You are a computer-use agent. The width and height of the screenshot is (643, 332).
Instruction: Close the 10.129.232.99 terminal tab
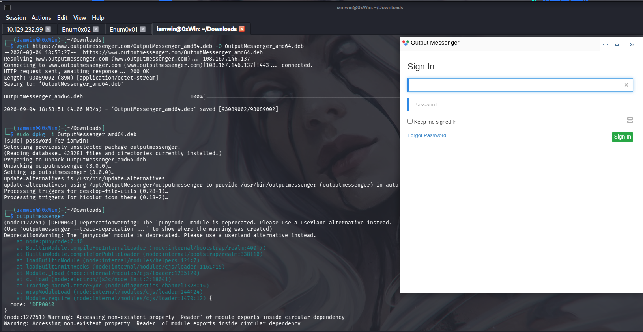pyautogui.click(x=48, y=29)
